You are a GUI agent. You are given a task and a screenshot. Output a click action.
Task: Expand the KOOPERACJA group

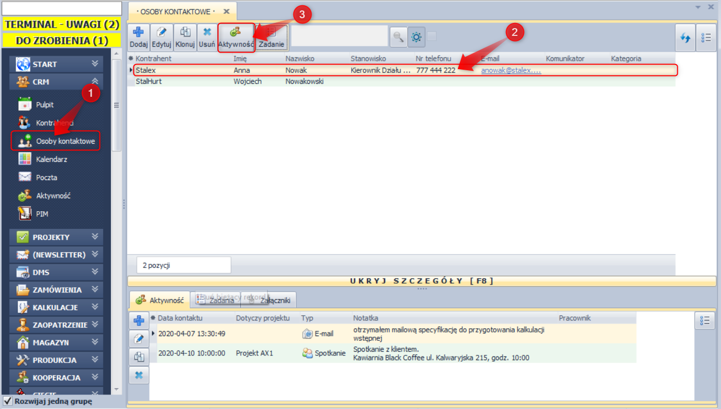[x=56, y=378]
